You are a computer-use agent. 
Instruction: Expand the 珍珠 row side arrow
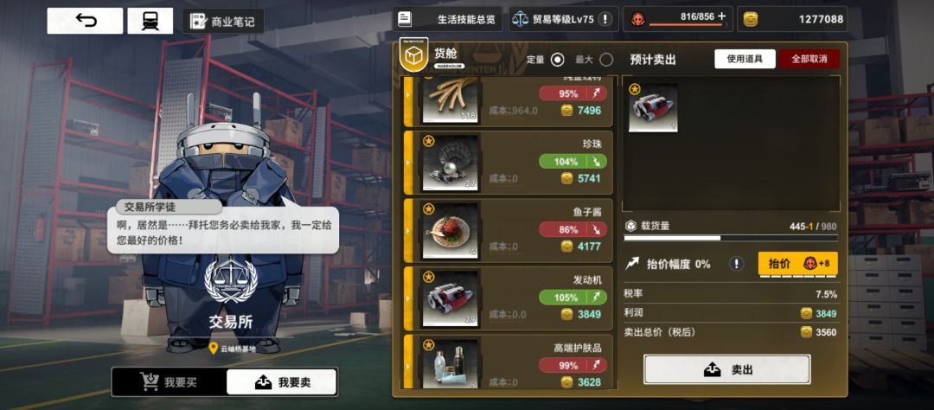click(408, 162)
